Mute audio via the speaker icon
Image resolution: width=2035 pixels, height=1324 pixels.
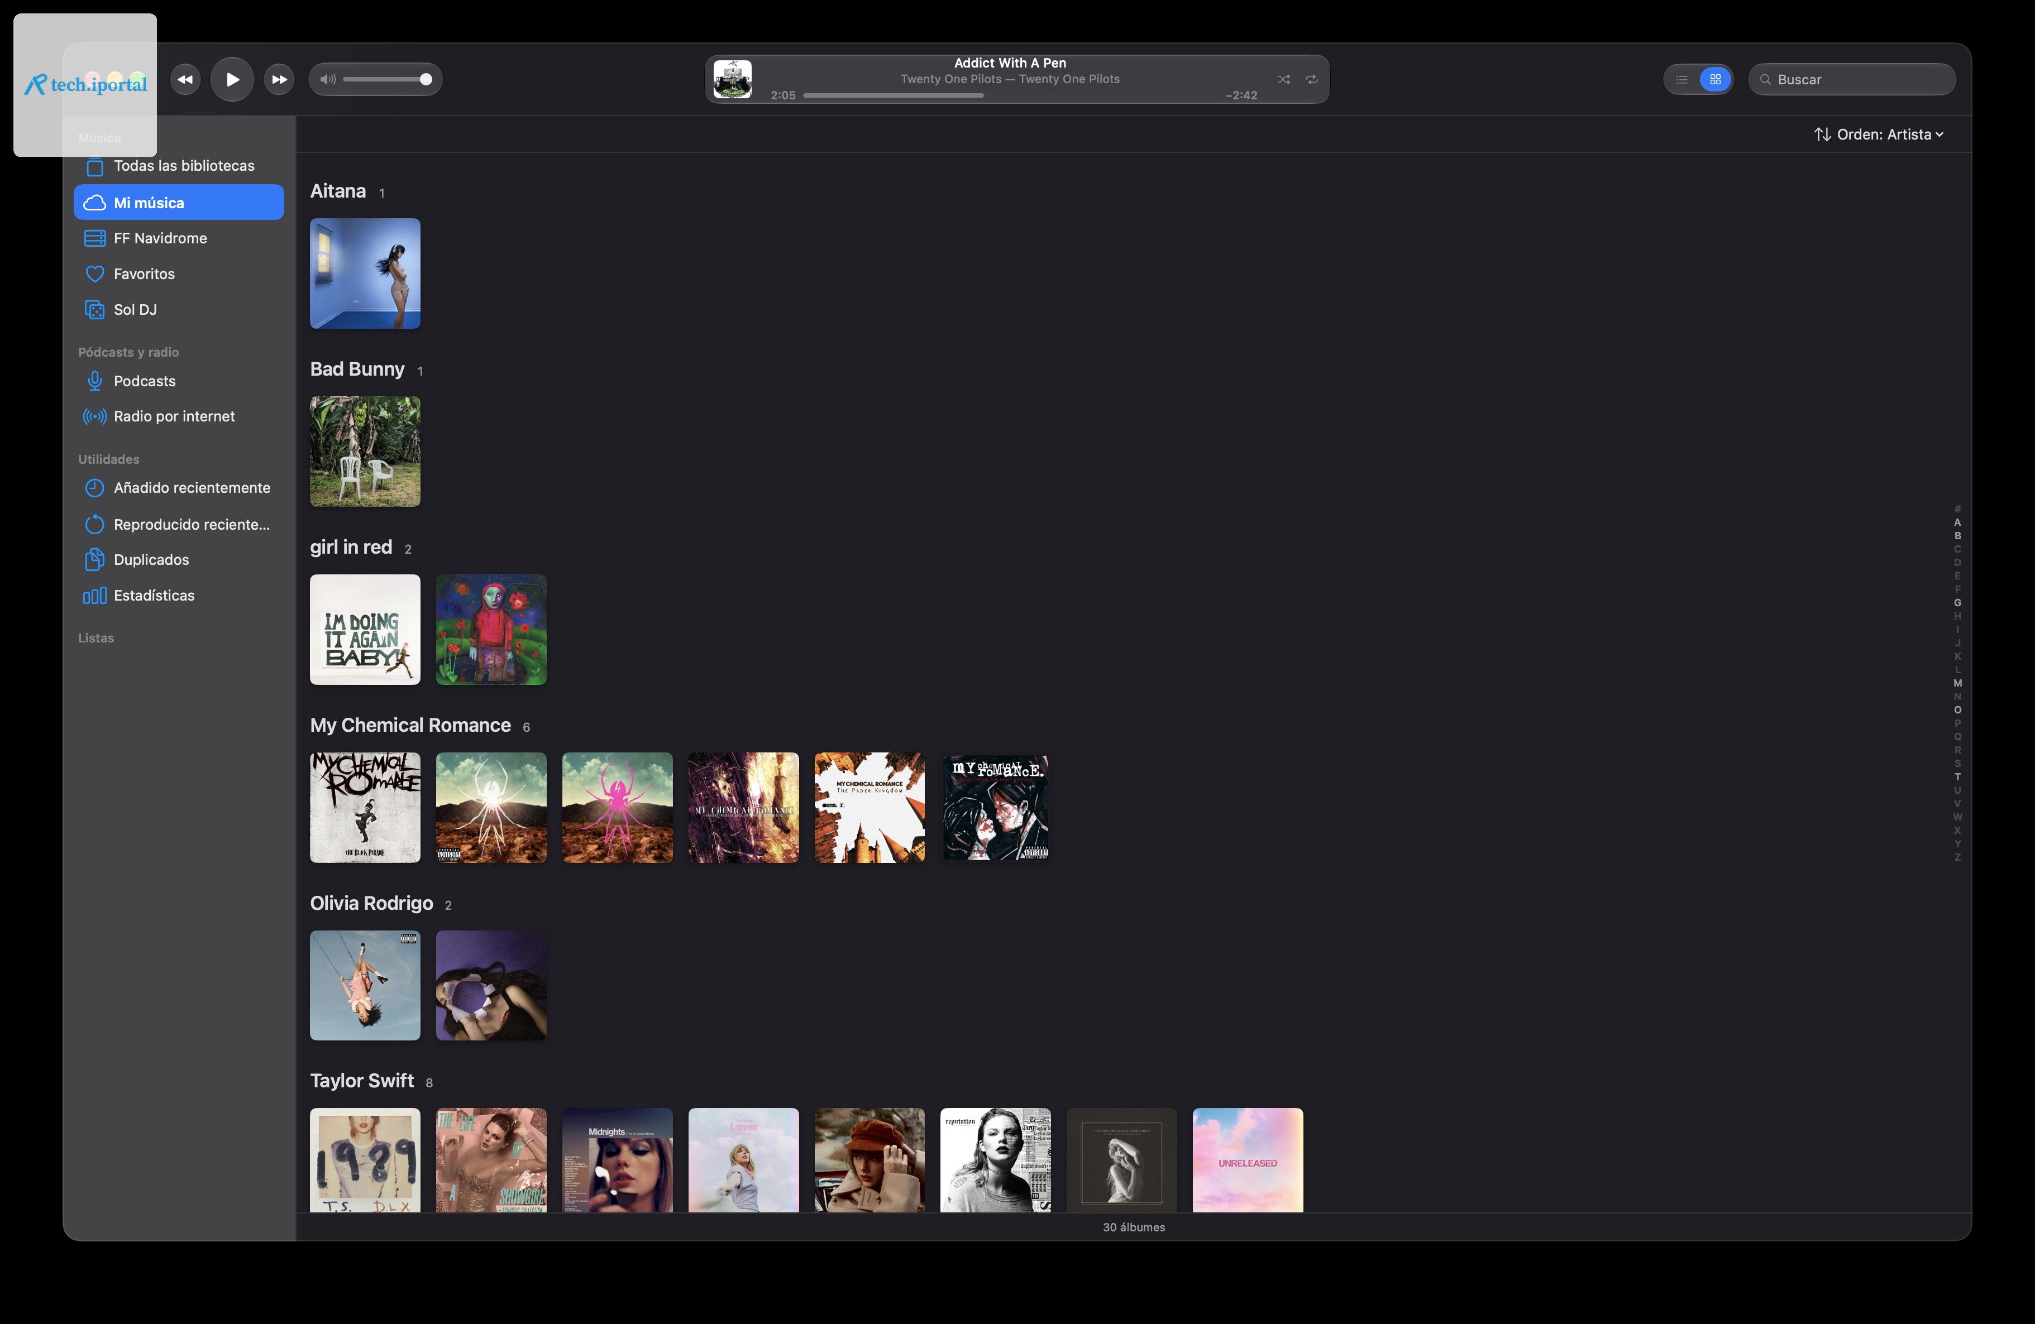point(327,79)
